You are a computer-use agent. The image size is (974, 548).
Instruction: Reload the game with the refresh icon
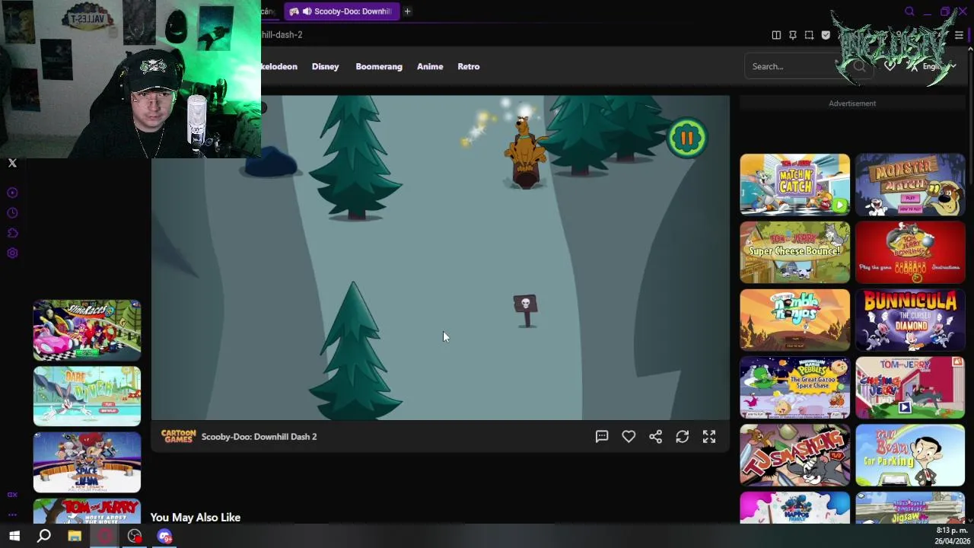[683, 436]
